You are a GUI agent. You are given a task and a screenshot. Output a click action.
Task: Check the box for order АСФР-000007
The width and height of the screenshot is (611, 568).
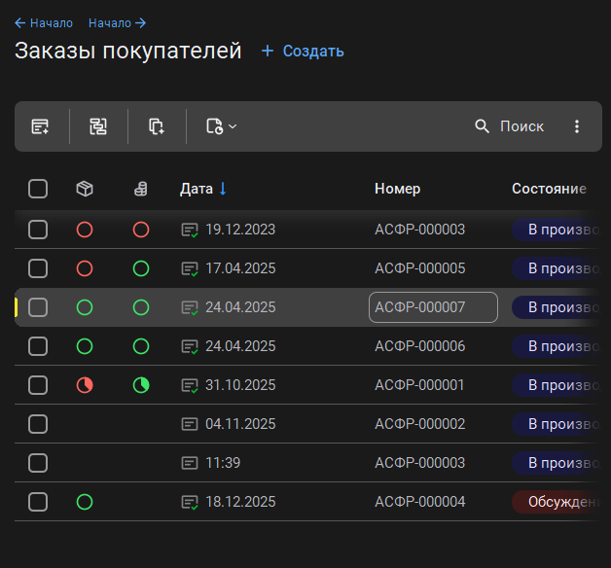click(38, 307)
